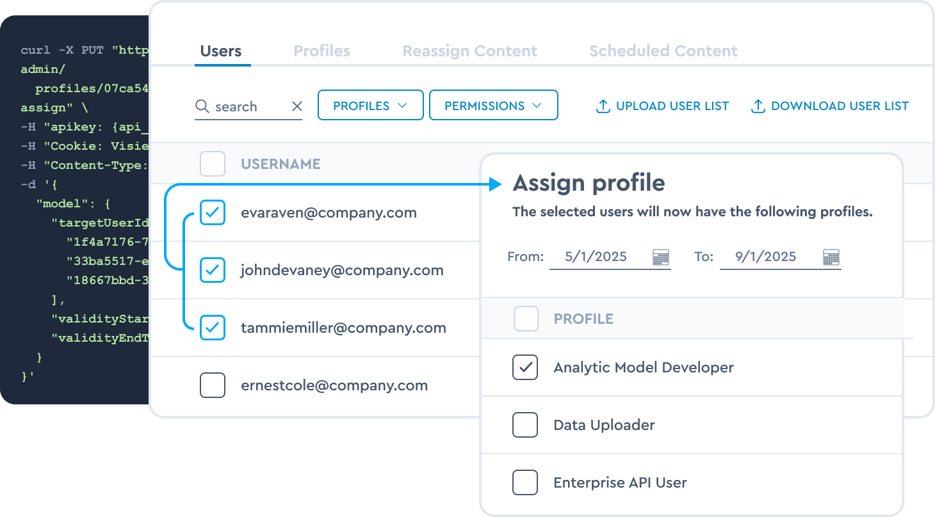Click the upload icon beside Upload User List
Screen dimensions: 935x517
pos(603,106)
